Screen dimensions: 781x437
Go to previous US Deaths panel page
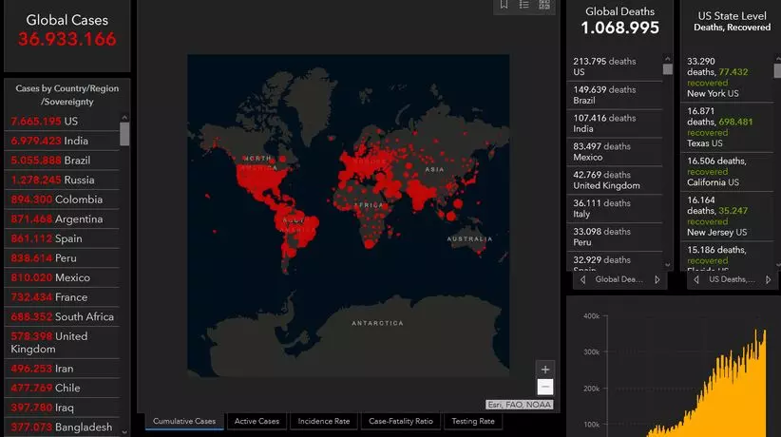pyautogui.click(x=695, y=280)
